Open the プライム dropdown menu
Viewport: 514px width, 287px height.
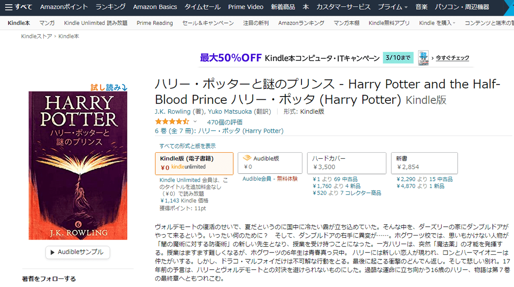click(393, 7)
